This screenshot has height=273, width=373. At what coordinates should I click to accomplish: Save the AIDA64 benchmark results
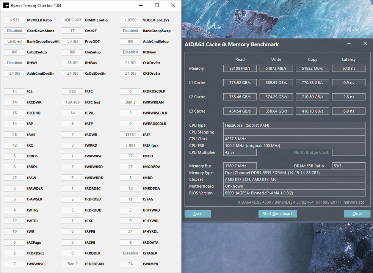197,213
